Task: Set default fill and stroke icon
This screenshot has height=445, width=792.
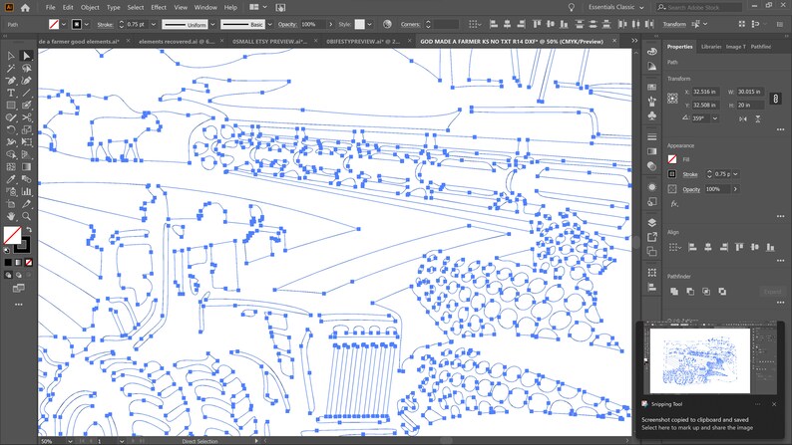Action: 7,250
